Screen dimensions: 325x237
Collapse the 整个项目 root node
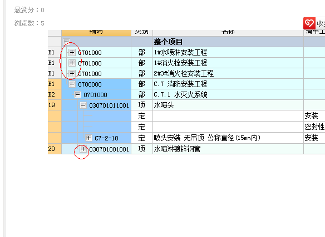(x=67, y=42)
